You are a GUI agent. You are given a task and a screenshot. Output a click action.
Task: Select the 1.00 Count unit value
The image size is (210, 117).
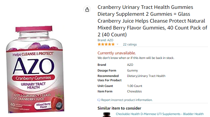(x=135, y=86)
